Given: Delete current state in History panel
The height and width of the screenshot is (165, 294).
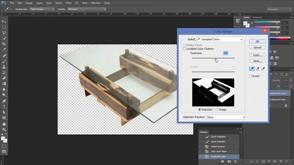Looking at the screenshot, I should (x=235, y=161).
